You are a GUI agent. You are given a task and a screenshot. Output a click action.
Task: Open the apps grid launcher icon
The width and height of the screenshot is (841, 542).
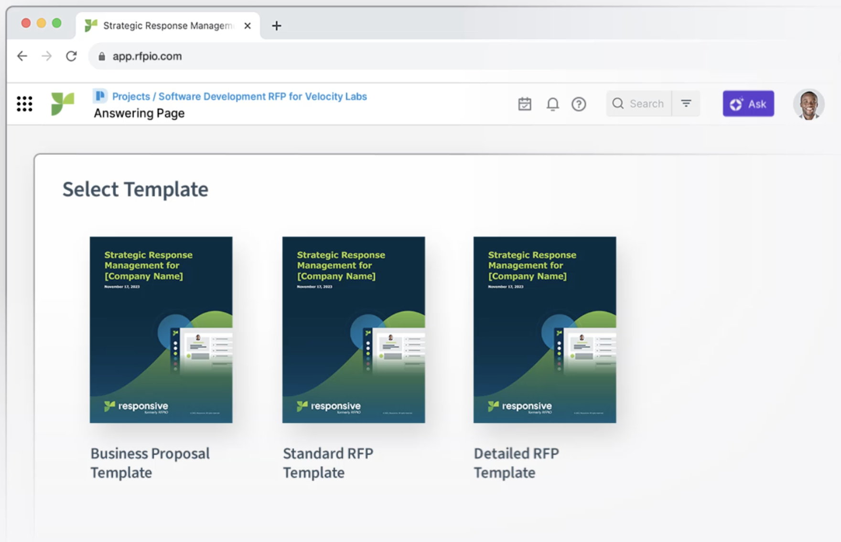24,104
